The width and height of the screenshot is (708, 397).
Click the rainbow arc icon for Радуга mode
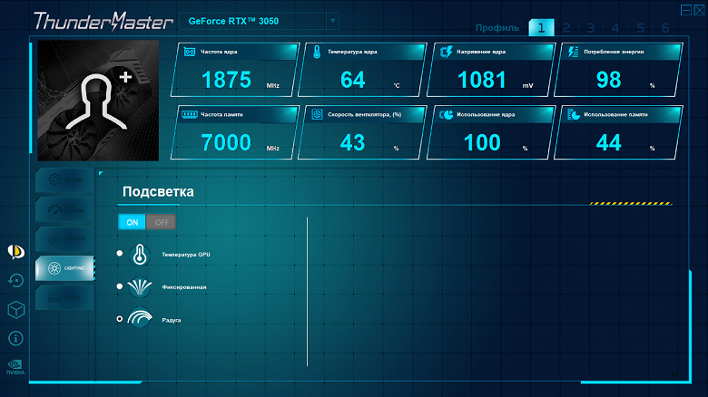(140, 317)
